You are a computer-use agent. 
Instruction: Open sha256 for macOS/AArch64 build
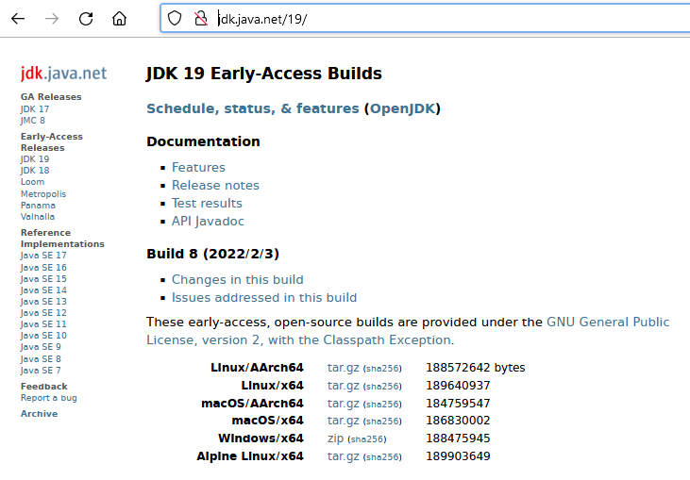(x=382, y=405)
